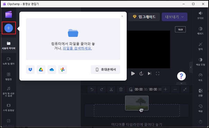Open the 색상 palette panel
209x128 pixels.
pyautogui.click(x=200, y=108)
